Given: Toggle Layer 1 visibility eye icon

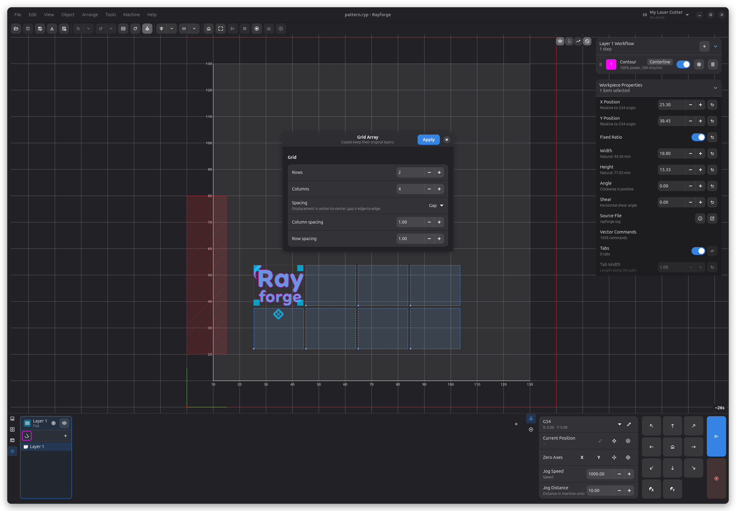Looking at the screenshot, I should click(x=64, y=423).
